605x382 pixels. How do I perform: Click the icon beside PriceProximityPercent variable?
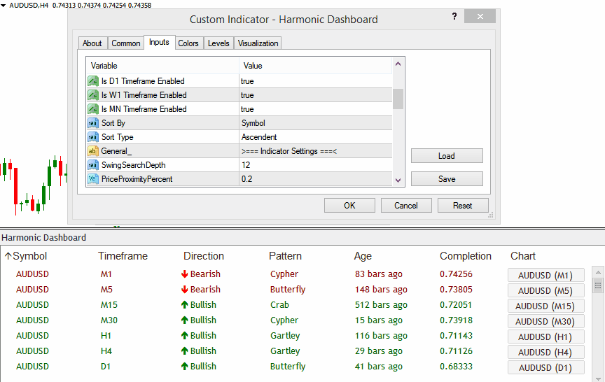[92, 179]
